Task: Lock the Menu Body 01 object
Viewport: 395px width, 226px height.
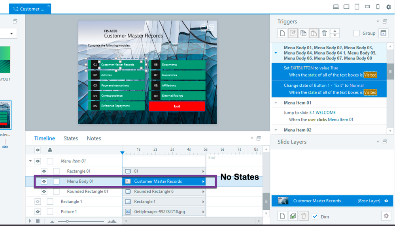Action: tap(56, 181)
